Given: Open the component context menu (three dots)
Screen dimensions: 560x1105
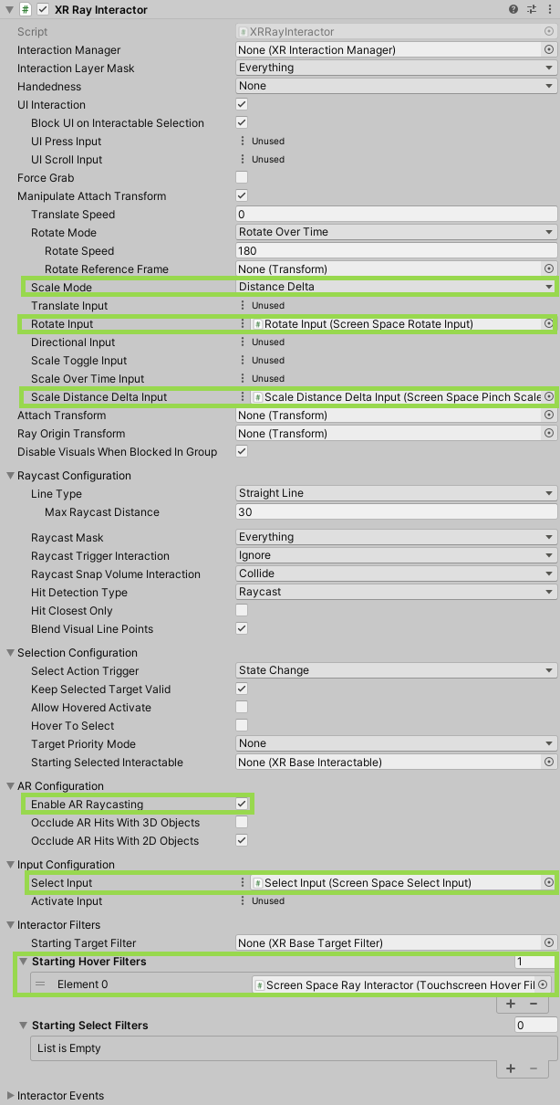Looking at the screenshot, I should pyautogui.click(x=549, y=9).
